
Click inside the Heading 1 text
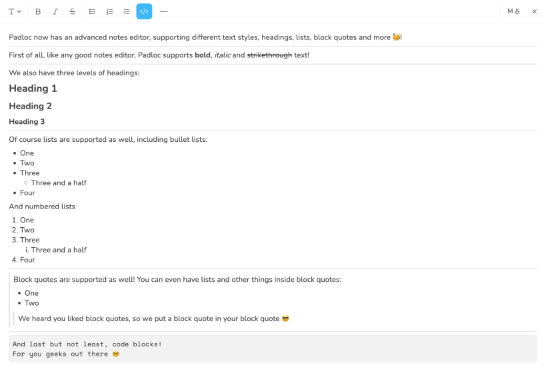click(x=33, y=89)
